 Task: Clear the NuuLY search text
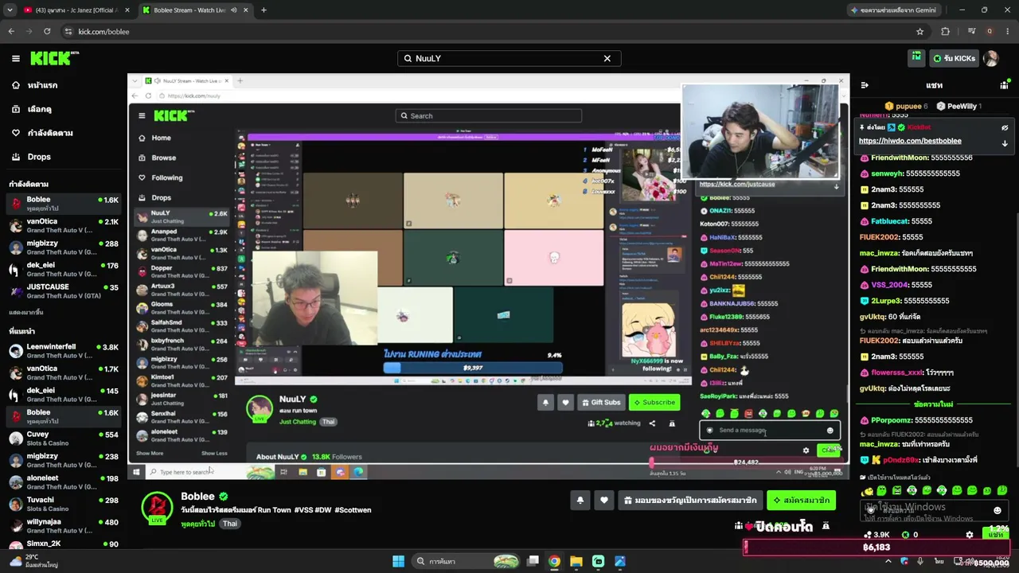607,58
